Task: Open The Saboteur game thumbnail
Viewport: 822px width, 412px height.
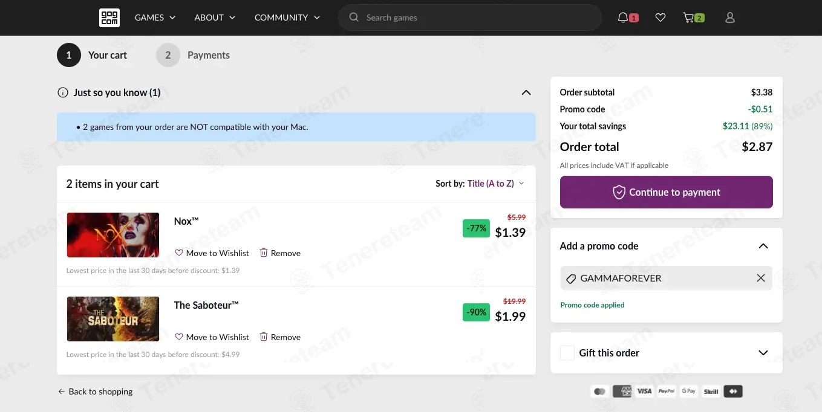Action: 113,319
